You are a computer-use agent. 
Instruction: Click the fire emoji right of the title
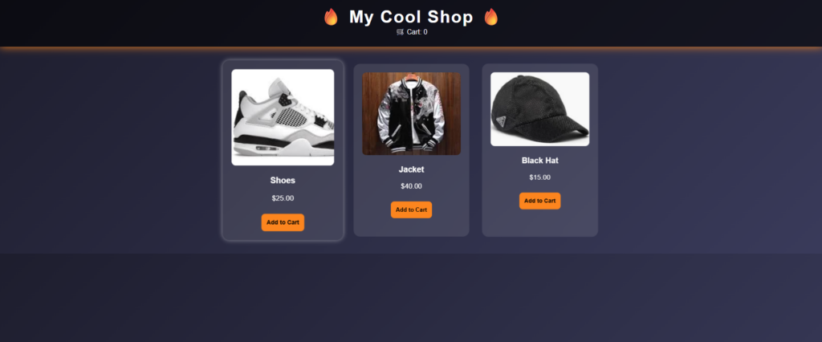[491, 17]
